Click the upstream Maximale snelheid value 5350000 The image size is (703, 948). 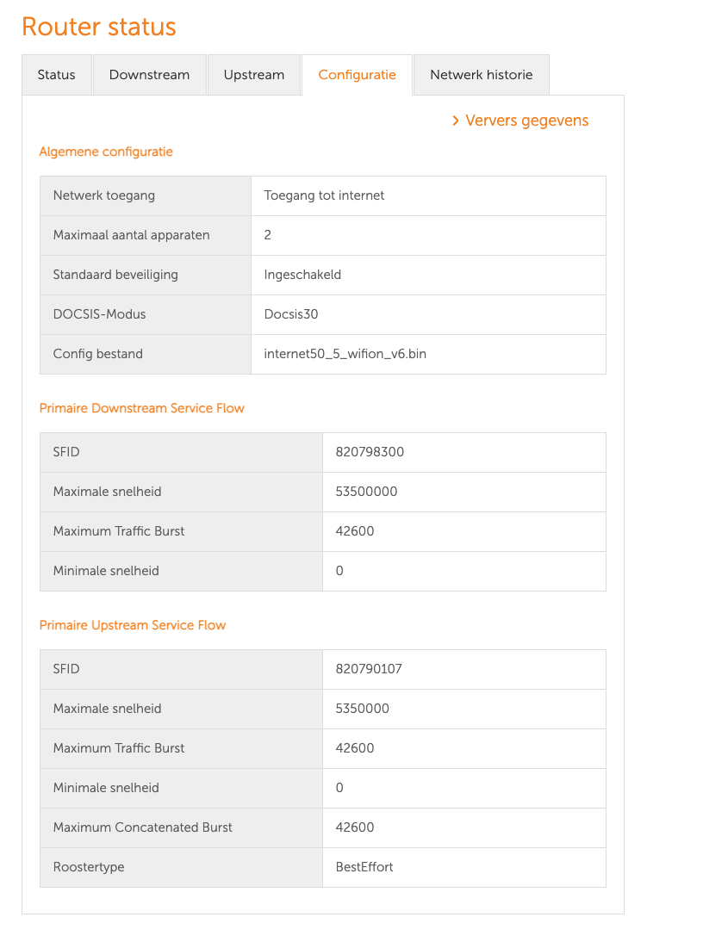coord(363,709)
